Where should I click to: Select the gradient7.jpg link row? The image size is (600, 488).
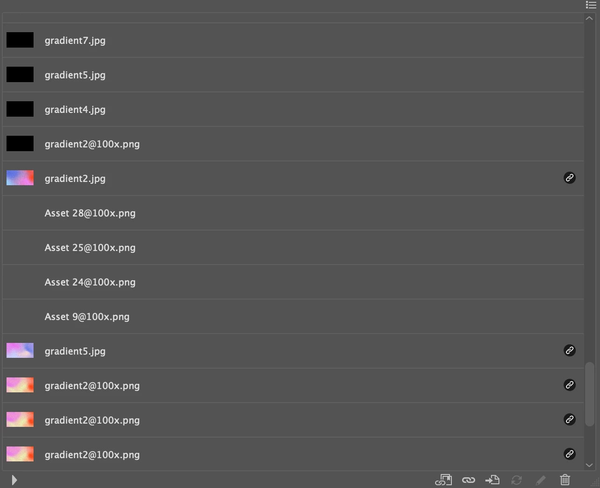(x=293, y=41)
